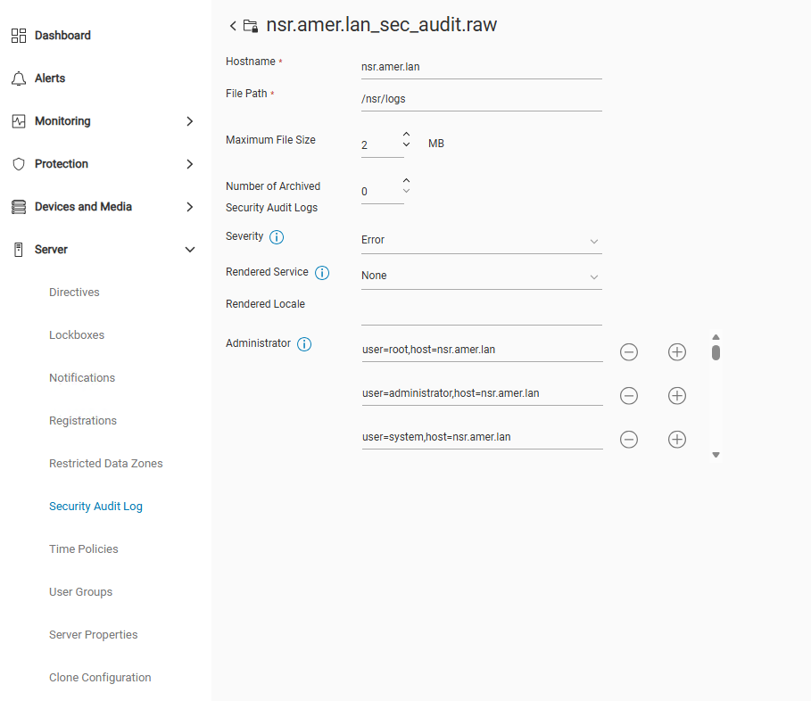811x701 pixels.
Task: Click the Hostname input field
Action: point(481,66)
